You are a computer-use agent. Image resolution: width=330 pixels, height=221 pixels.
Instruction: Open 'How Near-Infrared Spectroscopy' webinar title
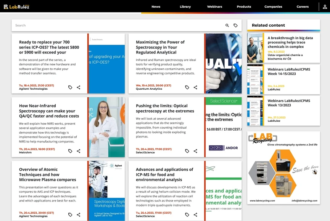(49, 111)
